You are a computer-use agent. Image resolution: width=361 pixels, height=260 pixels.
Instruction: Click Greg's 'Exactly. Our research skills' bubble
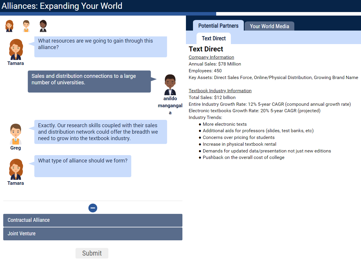coord(100,132)
